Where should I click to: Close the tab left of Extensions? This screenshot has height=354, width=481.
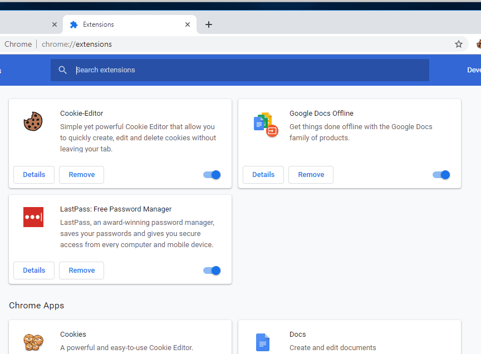pyautogui.click(x=55, y=24)
